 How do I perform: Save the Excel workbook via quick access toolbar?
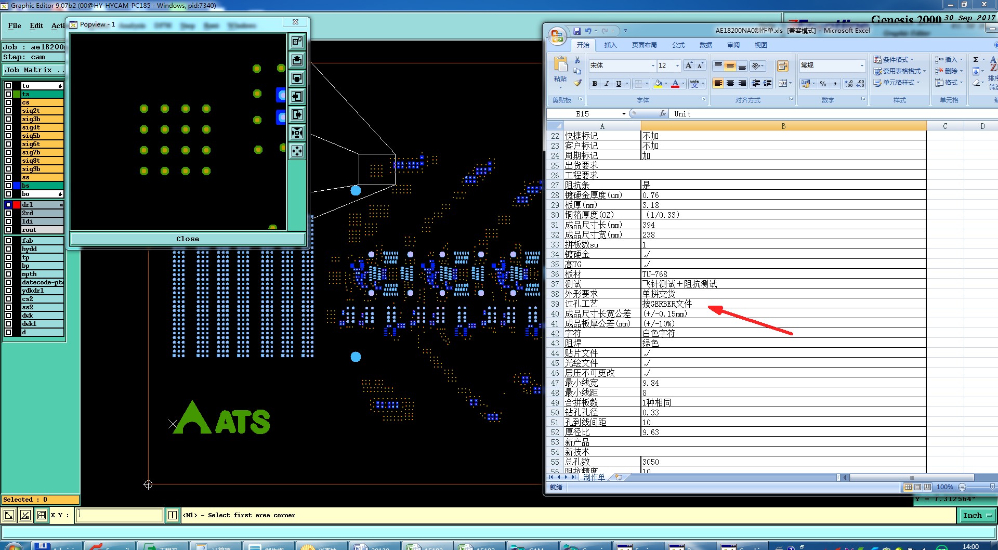pyautogui.click(x=577, y=31)
